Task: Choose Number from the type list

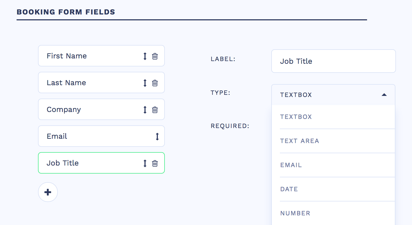Action: pos(295,213)
